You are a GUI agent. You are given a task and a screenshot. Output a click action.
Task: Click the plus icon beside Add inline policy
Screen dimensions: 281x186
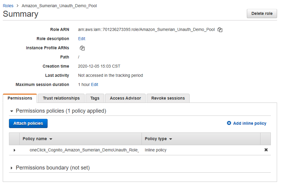click(x=229, y=123)
